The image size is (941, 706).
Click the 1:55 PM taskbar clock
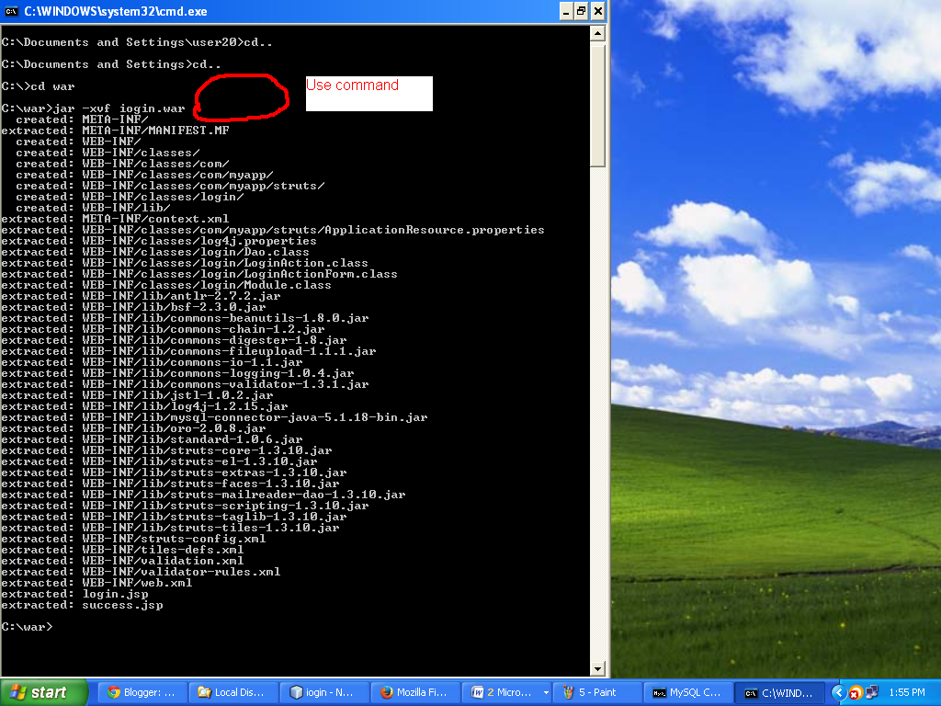pos(907,693)
